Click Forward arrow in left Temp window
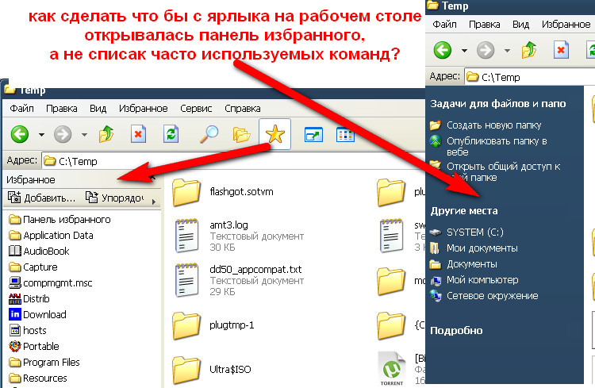 tap(63, 134)
